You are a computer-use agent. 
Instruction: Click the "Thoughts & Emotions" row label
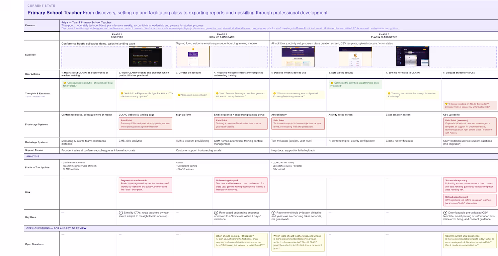click(38, 94)
